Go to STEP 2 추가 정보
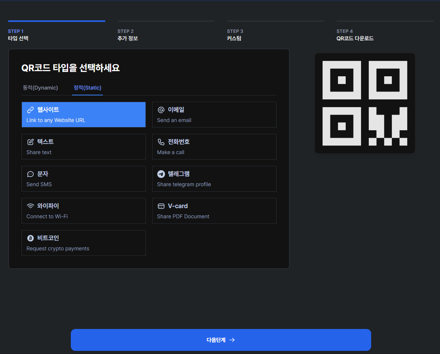The image size is (440, 354). click(x=166, y=31)
